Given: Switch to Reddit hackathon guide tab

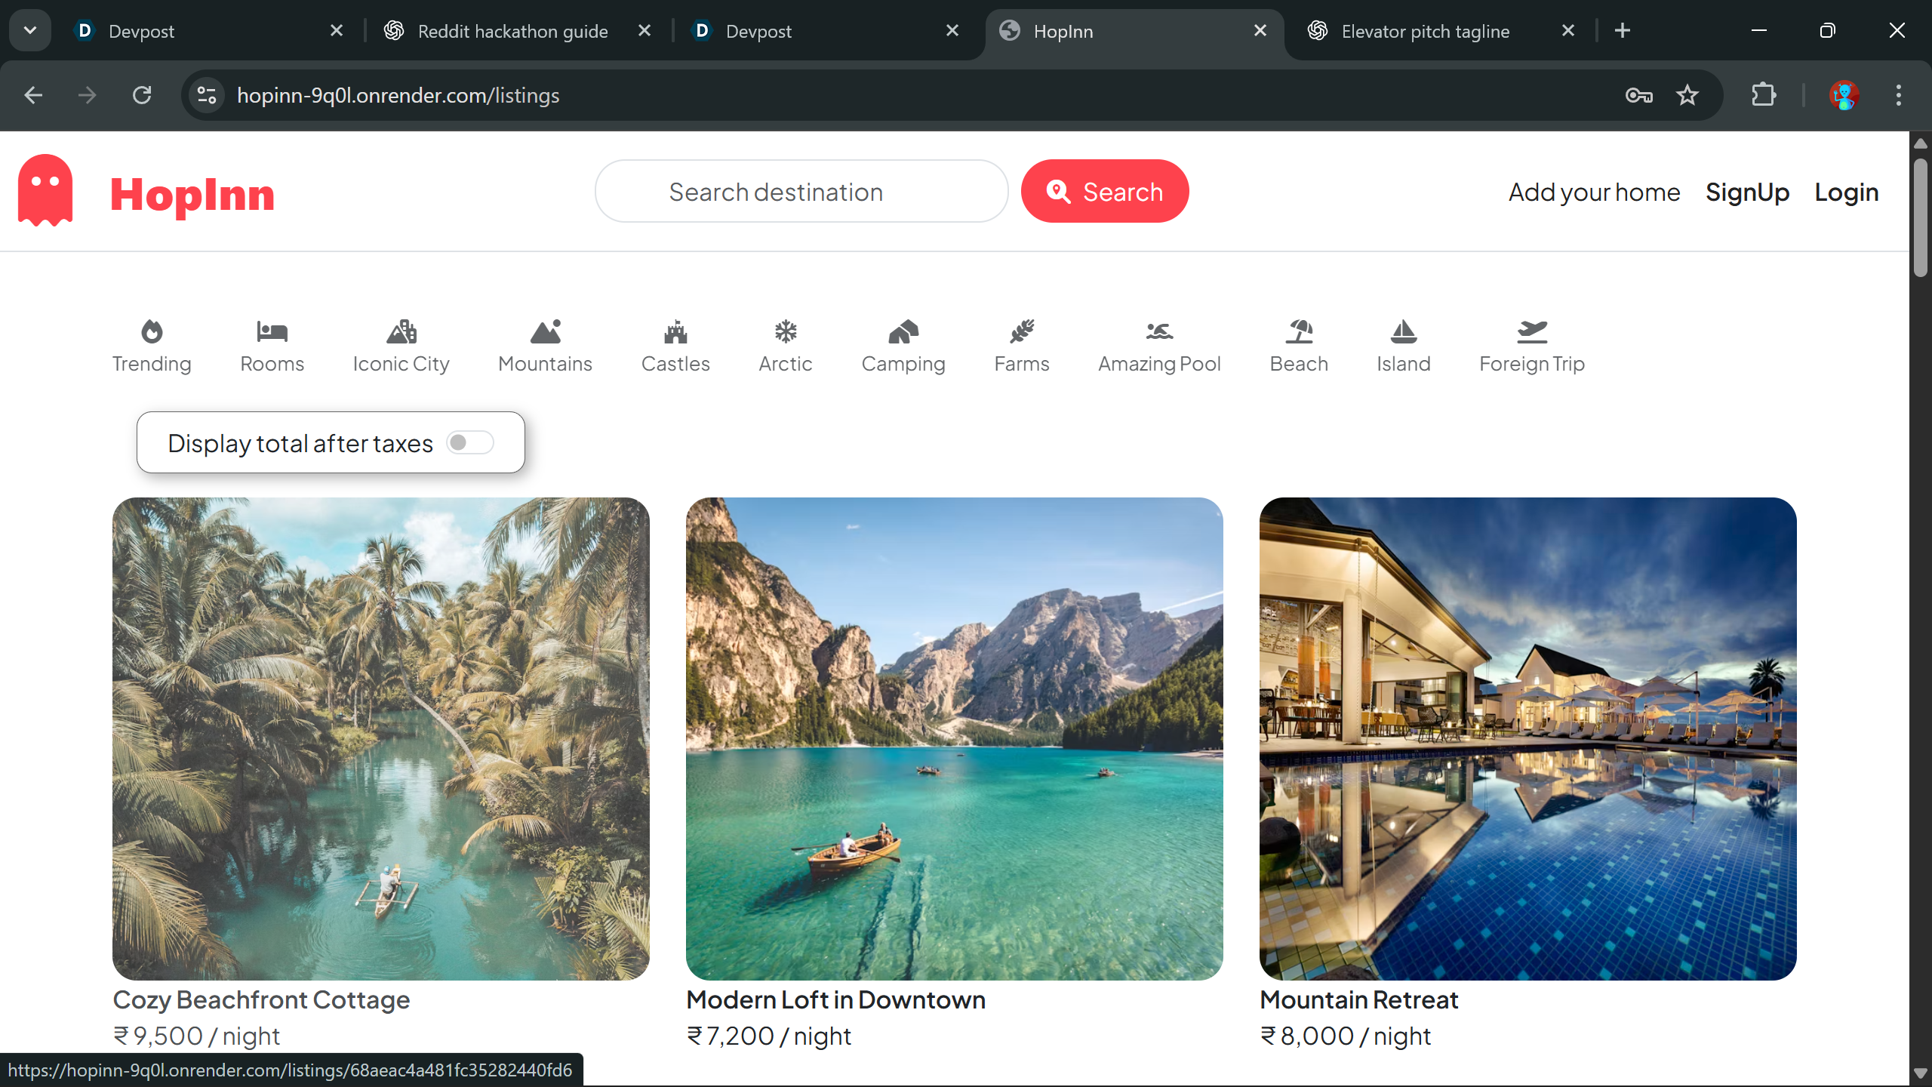Looking at the screenshot, I should (513, 31).
